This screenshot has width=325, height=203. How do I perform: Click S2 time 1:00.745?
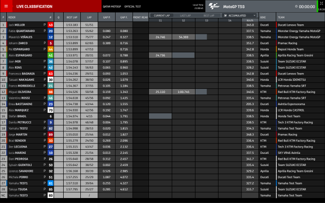(183, 92)
